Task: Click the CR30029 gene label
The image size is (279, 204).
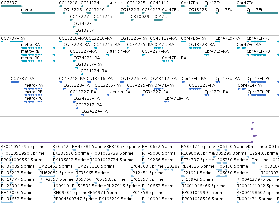Action: tap(140, 16)
